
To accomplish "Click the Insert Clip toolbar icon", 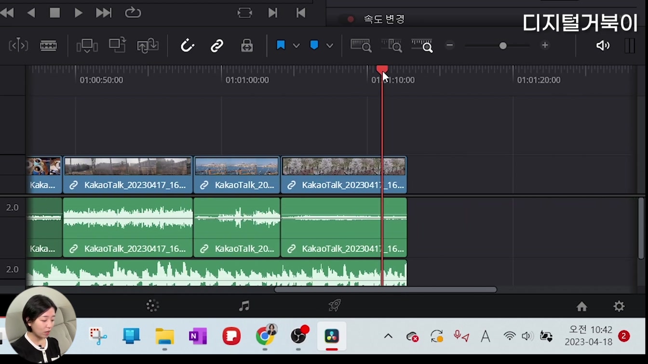I will pyautogui.click(x=87, y=46).
